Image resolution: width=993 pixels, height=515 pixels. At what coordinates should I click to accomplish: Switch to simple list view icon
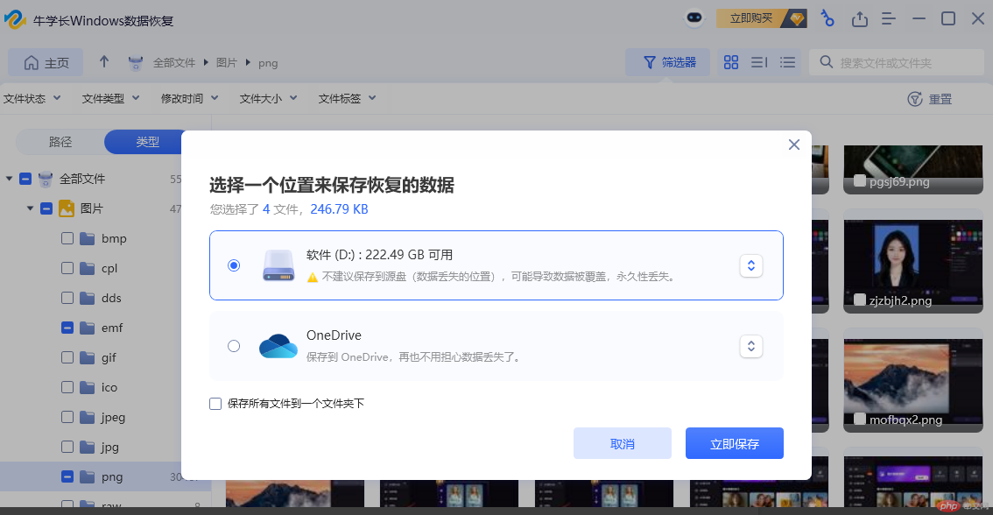click(x=787, y=62)
